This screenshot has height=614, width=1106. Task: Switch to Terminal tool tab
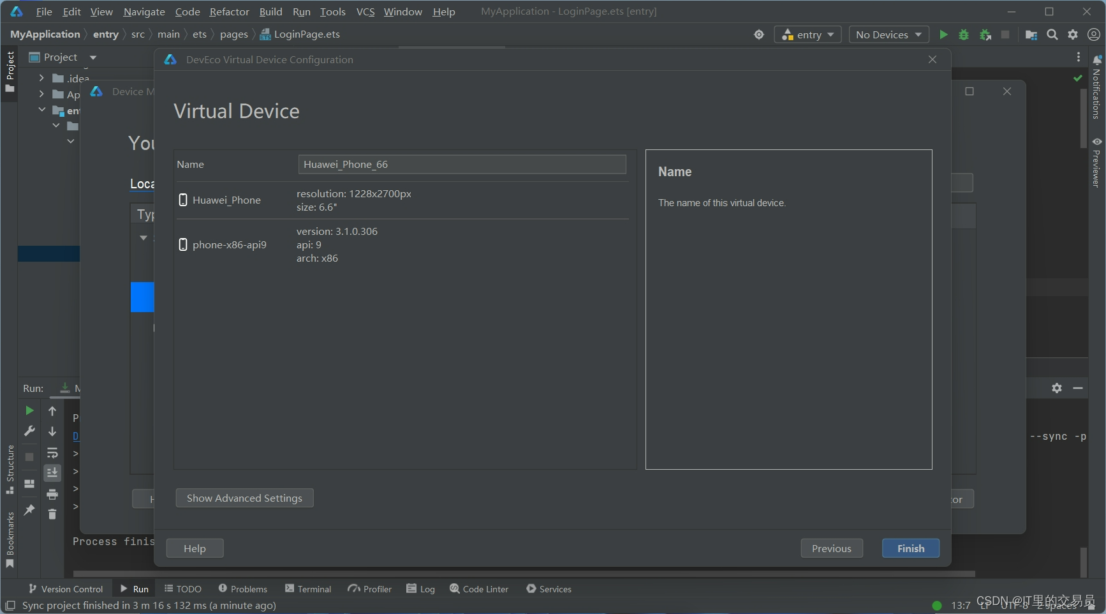(x=308, y=588)
